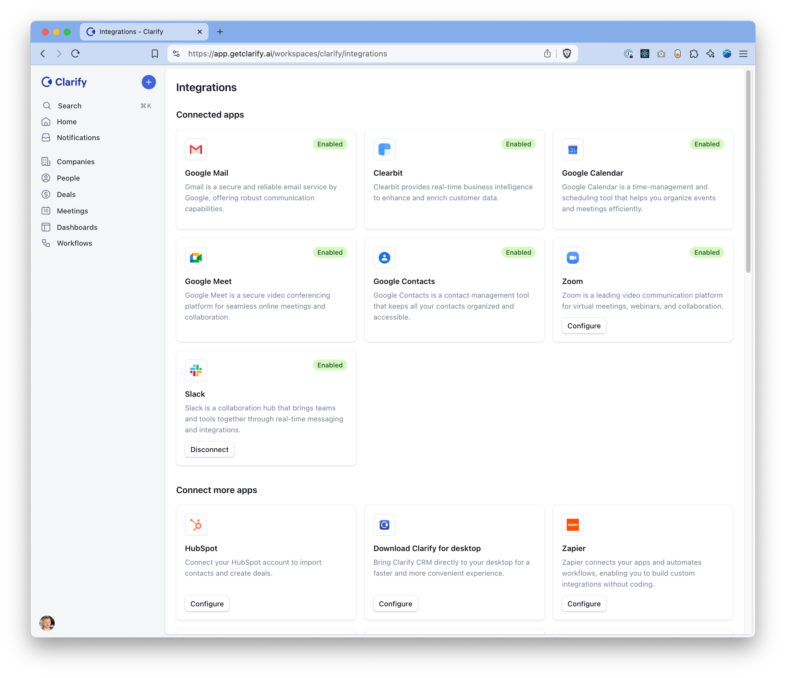Open the site settings control in address bar
This screenshot has width=786, height=678.
tap(176, 54)
